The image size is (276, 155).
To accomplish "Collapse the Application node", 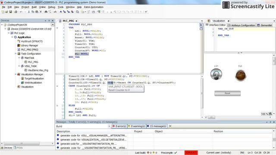I will [12, 37].
